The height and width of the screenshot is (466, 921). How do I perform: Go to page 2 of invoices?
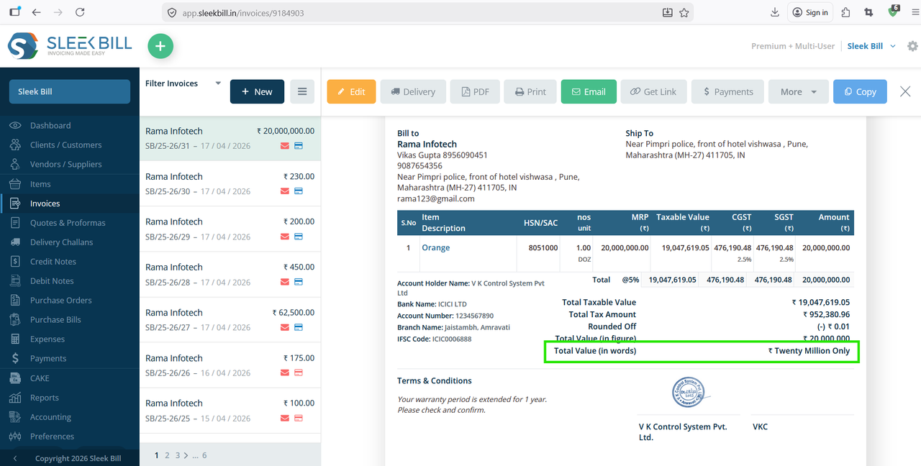[x=167, y=455]
